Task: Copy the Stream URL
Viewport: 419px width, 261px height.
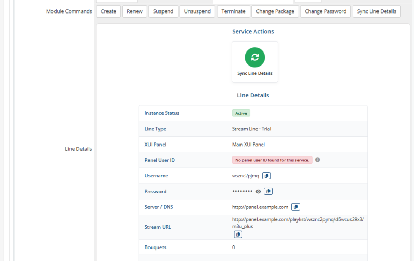Action: coord(238,234)
